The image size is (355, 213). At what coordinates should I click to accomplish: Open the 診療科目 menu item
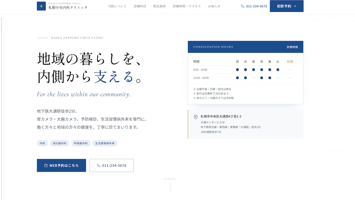[x=140, y=6]
